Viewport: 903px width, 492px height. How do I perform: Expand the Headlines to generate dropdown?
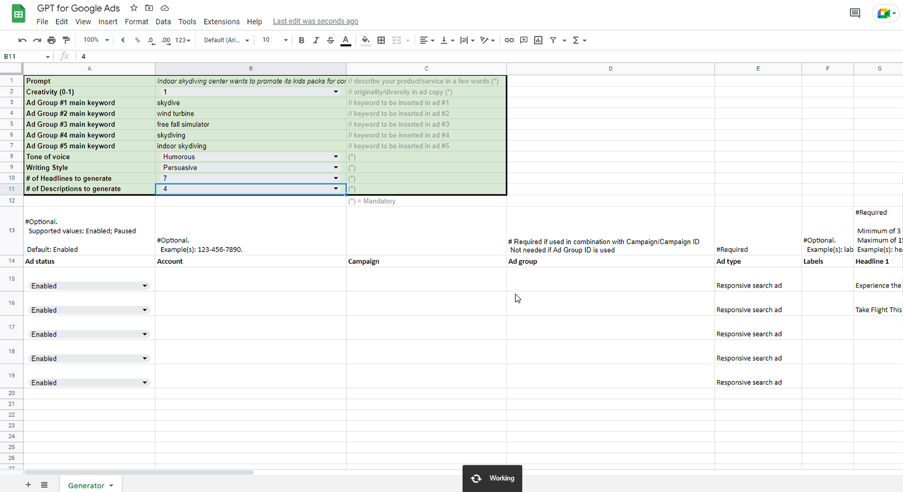tap(336, 178)
